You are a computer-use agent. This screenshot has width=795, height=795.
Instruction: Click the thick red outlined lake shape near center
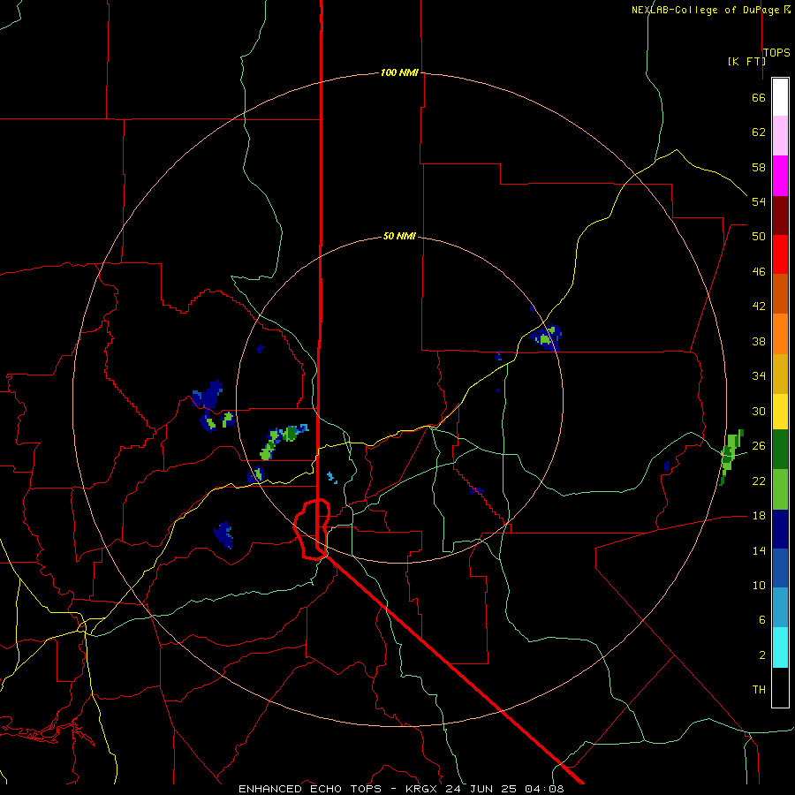[x=312, y=529]
